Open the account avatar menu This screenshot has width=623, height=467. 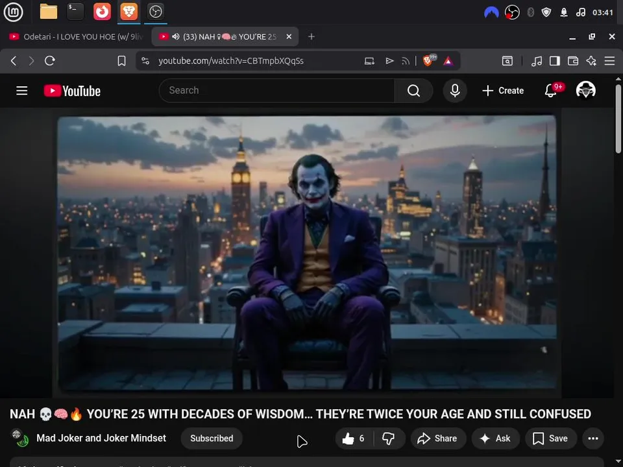[585, 90]
